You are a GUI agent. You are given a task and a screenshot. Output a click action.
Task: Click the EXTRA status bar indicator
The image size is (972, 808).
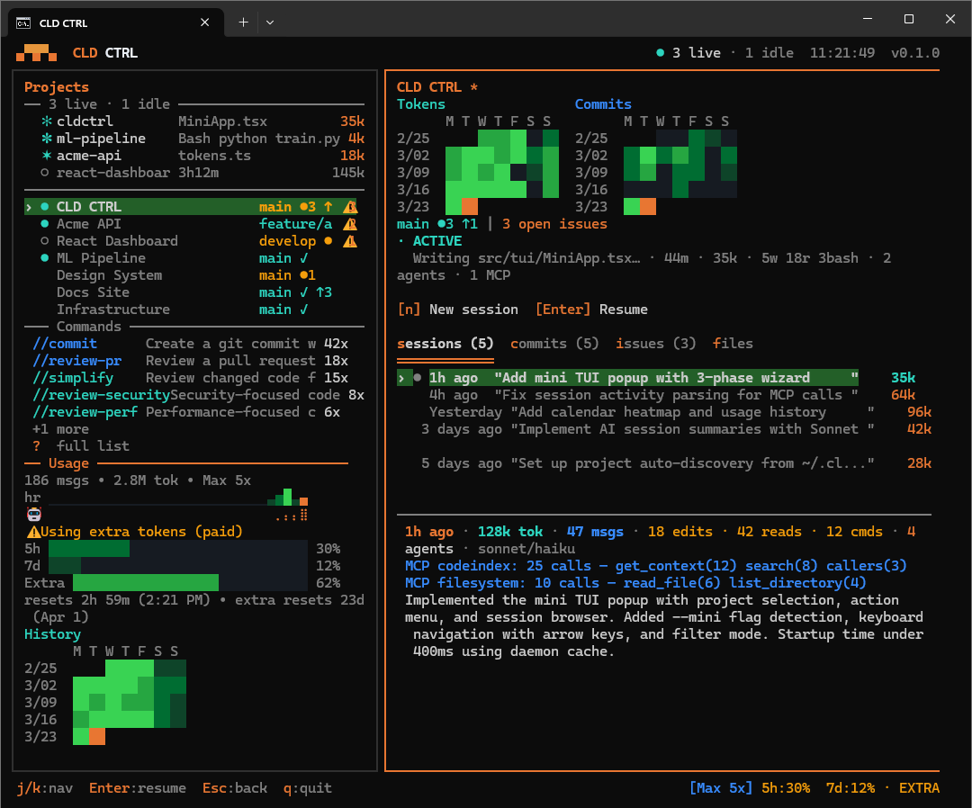click(x=919, y=788)
